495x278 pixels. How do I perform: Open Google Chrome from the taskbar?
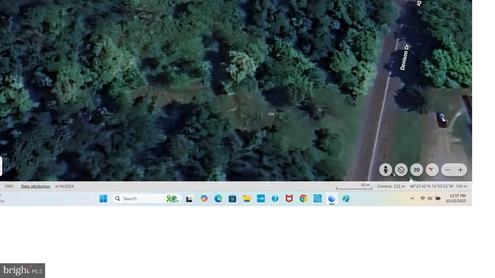click(303, 199)
